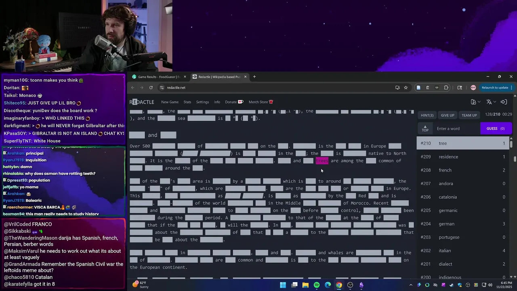Screen dimensions: 517x291
Task: Open OBS Studio from the taskbar
Action: point(350,285)
